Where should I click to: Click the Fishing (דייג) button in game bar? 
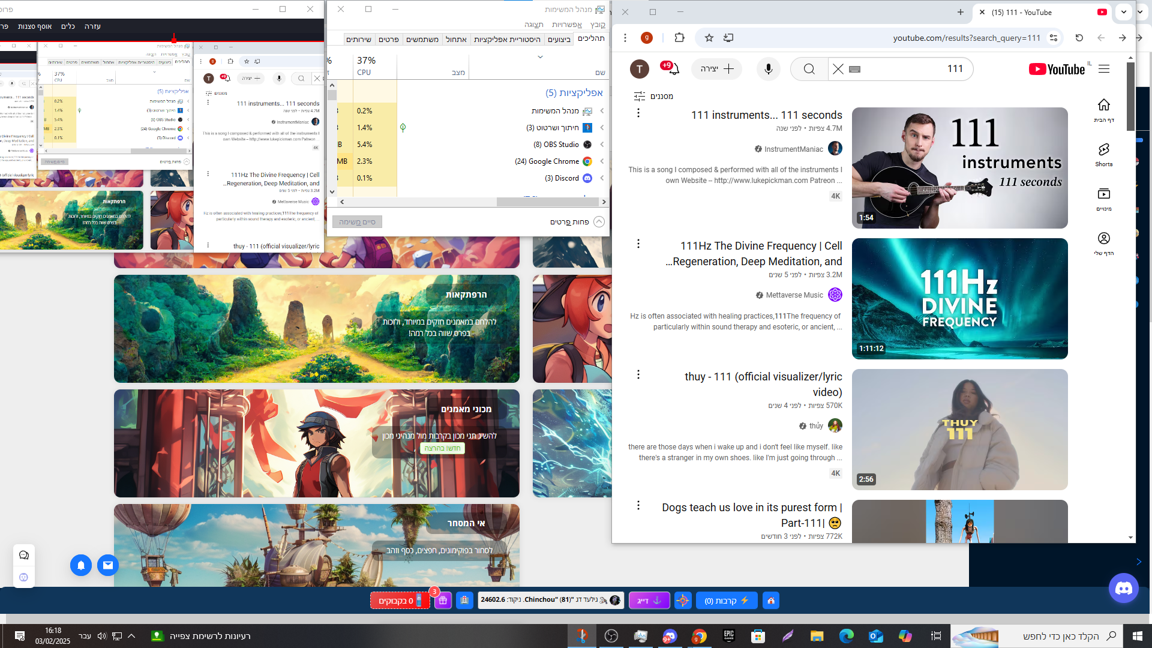coord(649,601)
